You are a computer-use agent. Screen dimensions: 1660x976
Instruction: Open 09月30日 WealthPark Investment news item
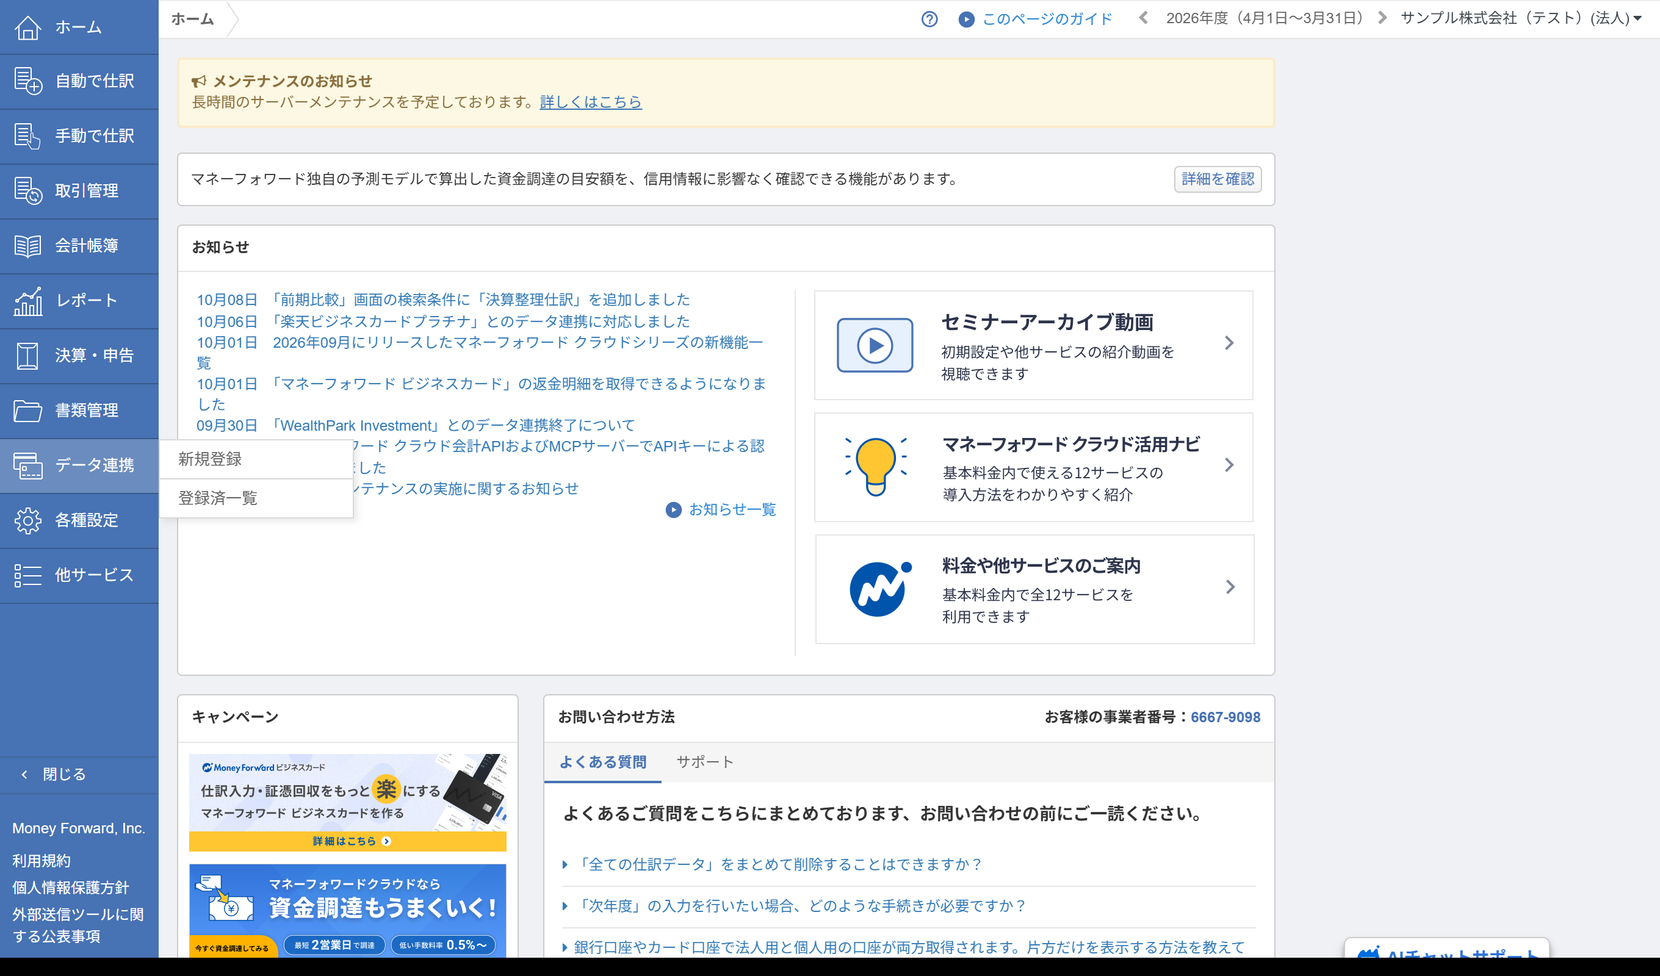[416, 425]
